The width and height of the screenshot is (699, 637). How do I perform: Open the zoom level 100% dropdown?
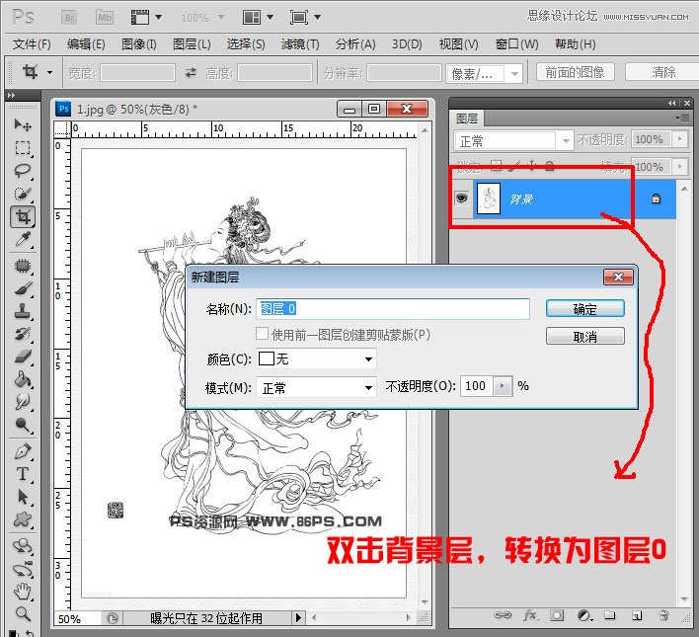point(221,18)
